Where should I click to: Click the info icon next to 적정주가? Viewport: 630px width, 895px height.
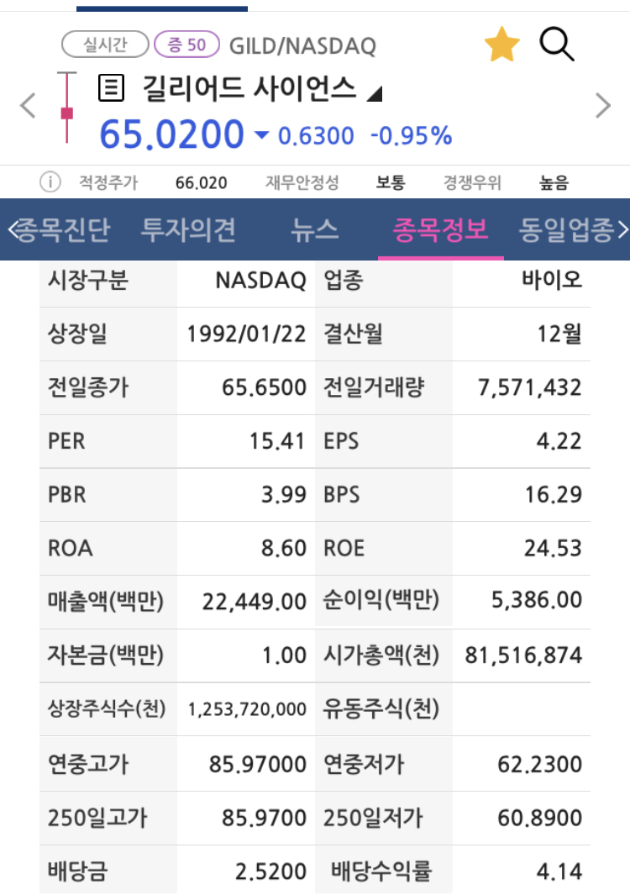click(50, 182)
